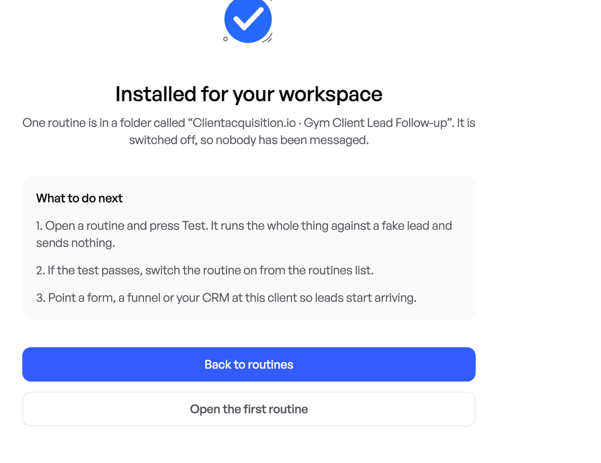
Task: Select the "Installed for your workspace" heading
Action: pyautogui.click(x=249, y=94)
